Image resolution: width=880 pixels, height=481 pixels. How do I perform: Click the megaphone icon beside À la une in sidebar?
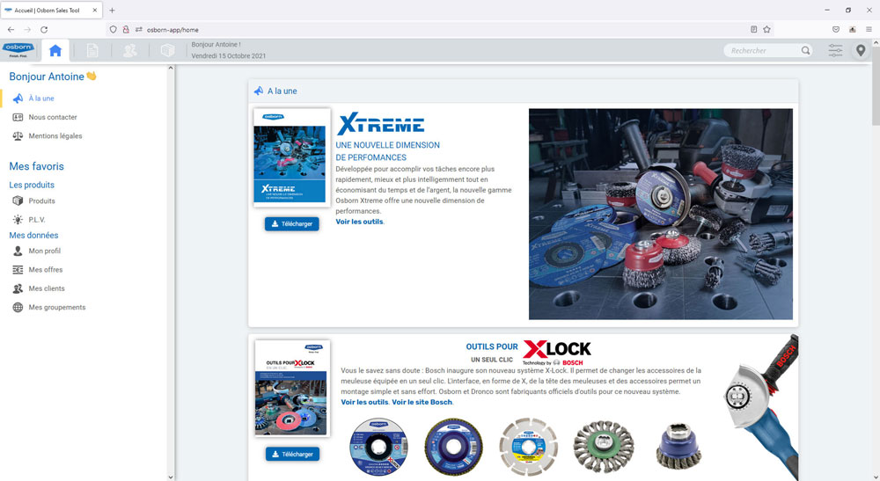pyautogui.click(x=18, y=98)
